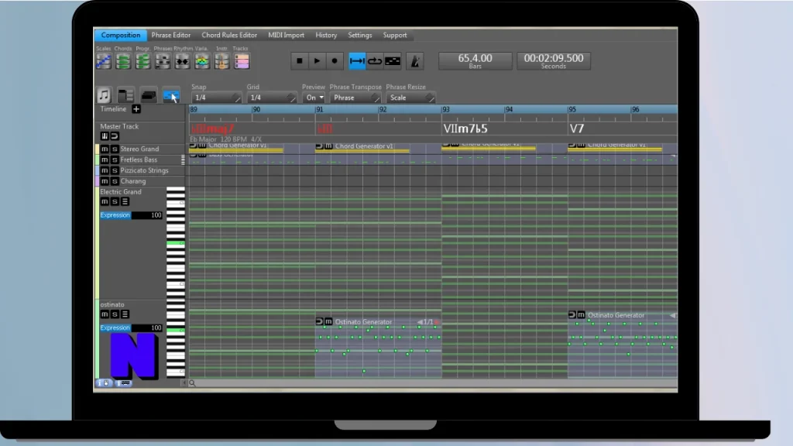Viewport: 793px width, 446px height.
Task: Solo the ostinato track
Action: click(x=115, y=314)
